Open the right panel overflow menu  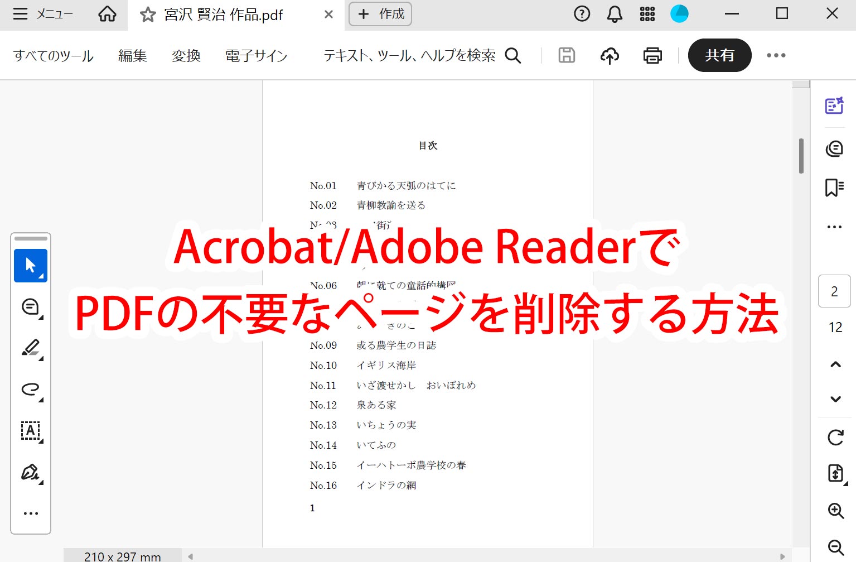834,227
